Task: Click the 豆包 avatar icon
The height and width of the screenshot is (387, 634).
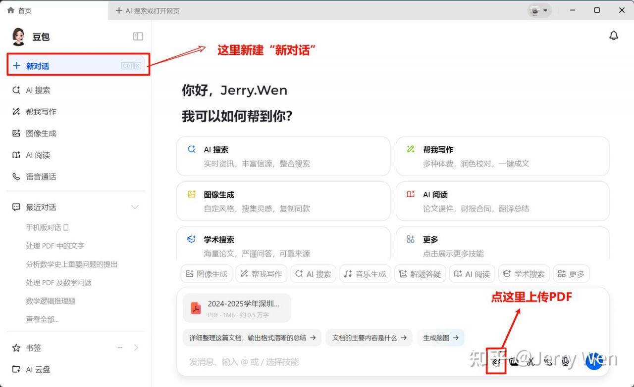Action: coord(18,37)
